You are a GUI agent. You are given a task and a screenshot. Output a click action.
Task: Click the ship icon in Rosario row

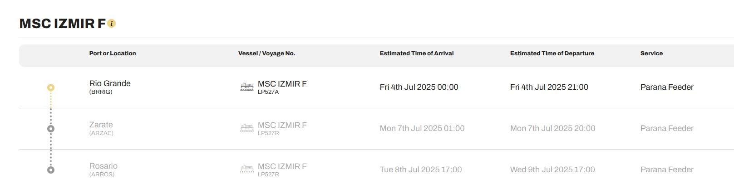coord(246,170)
